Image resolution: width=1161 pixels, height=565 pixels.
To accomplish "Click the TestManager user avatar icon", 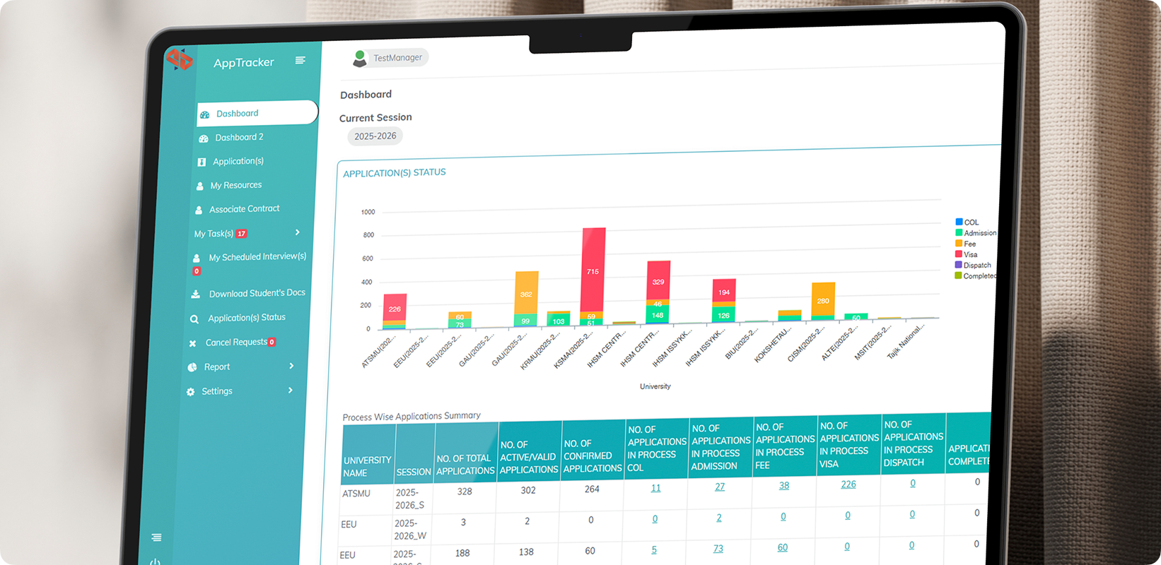I will (x=360, y=59).
